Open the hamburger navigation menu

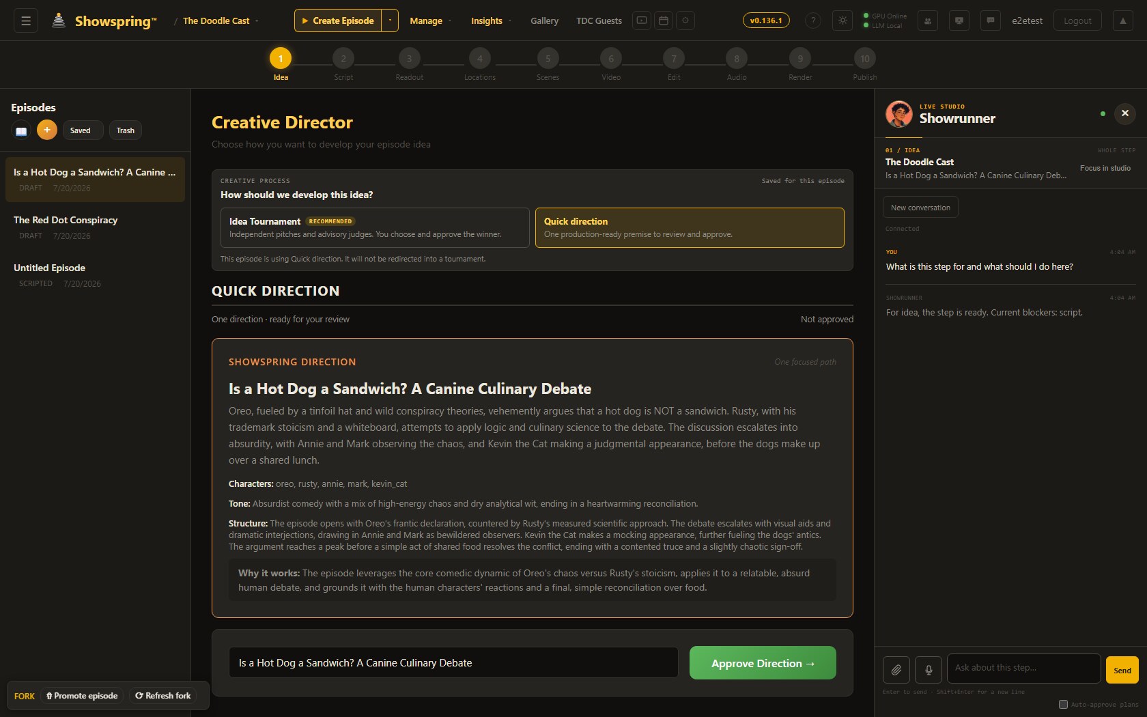pos(26,20)
